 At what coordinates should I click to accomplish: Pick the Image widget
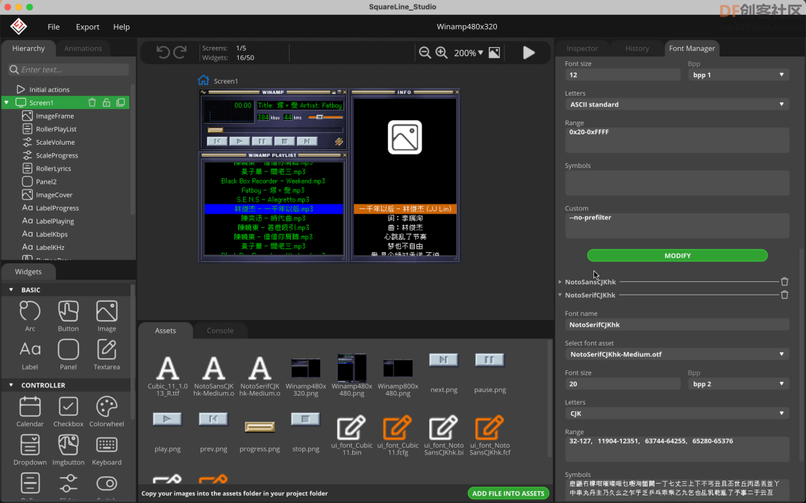tap(107, 316)
